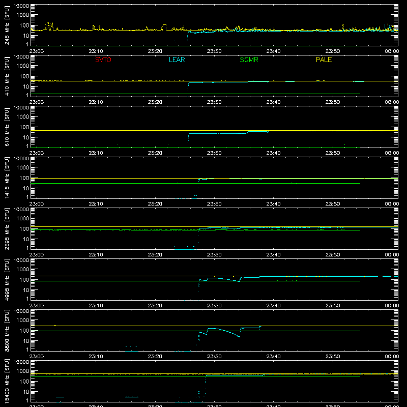Image resolution: width=407 pixels, height=407 pixels.
Task: Click 23:50 time label below 8800 MHz panel
Action: point(333,357)
